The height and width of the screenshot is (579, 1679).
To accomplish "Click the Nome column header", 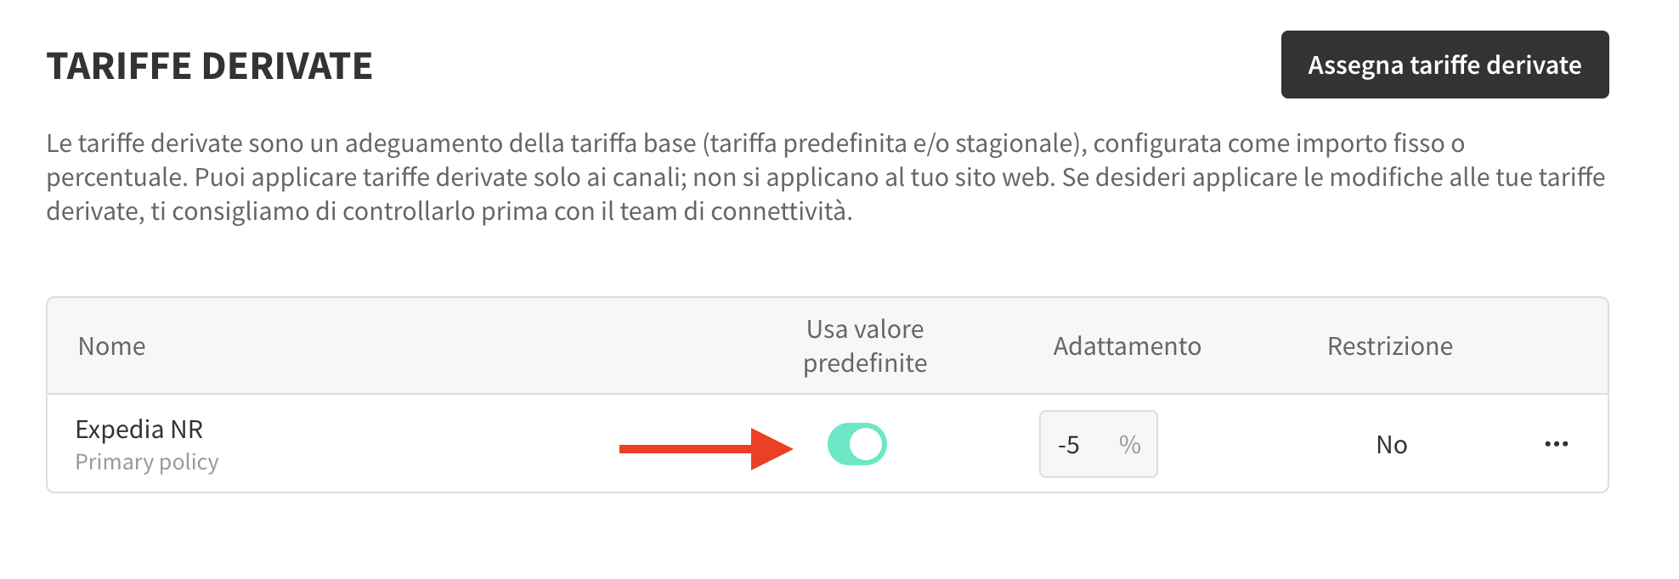I will (112, 346).
